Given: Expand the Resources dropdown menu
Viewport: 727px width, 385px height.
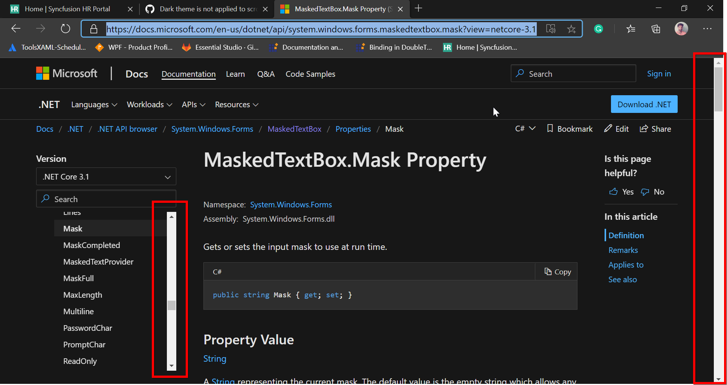Looking at the screenshot, I should (x=237, y=105).
